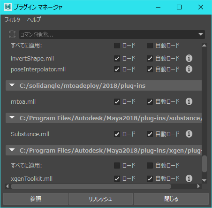Check xgen section apply-to-all auto load checkbox
This screenshot has width=212, height=208.
pyautogui.click(x=150, y=166)
